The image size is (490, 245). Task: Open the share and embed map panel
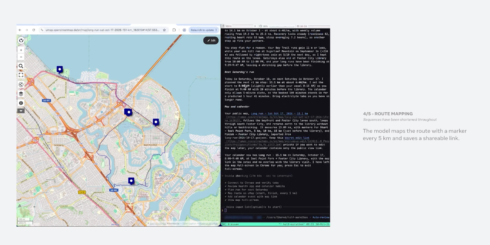[x=21, y=84]
